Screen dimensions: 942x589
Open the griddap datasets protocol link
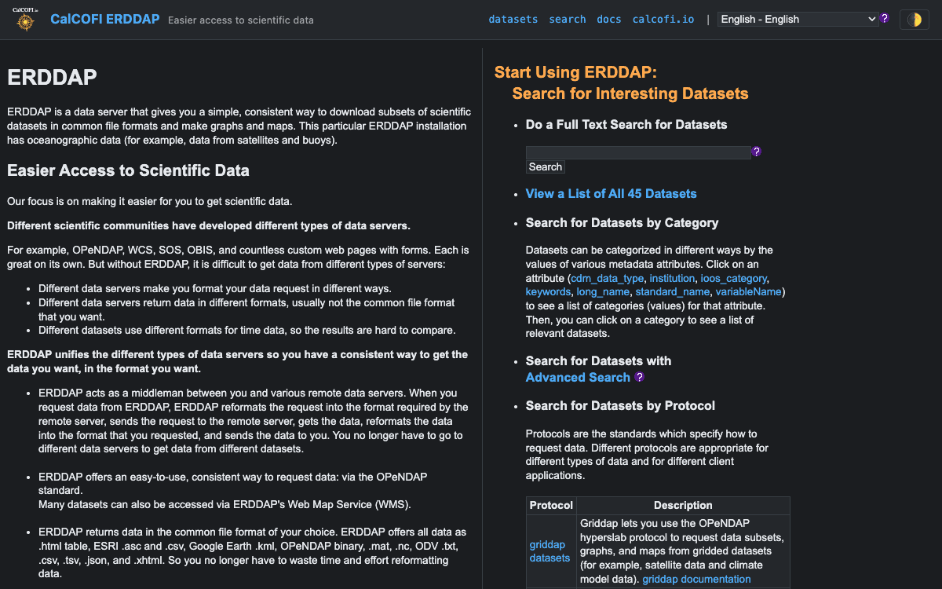(549, 551)
